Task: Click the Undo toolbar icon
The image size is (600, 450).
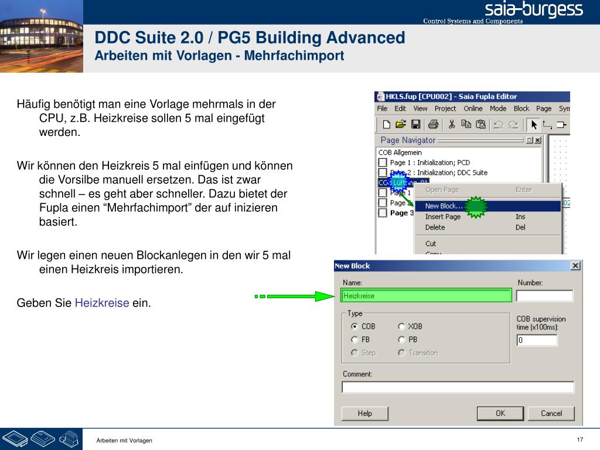Action: coord(498,125)
